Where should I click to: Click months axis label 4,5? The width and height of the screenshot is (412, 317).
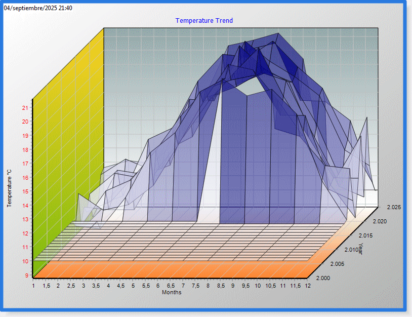(x=121, y=286)
